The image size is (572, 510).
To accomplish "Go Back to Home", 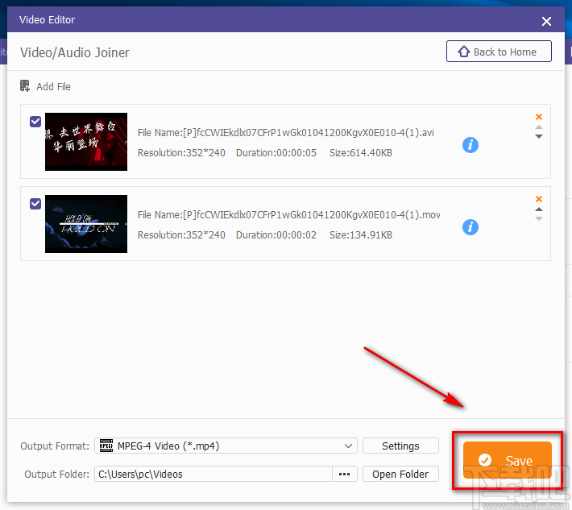I will 499,52.
